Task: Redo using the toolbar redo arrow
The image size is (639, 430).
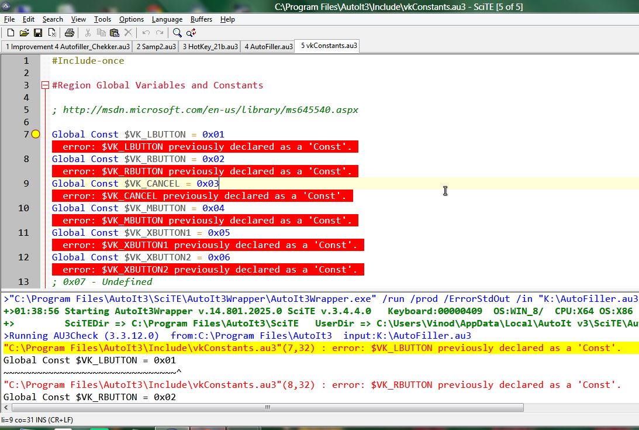Action: point(160,33)
